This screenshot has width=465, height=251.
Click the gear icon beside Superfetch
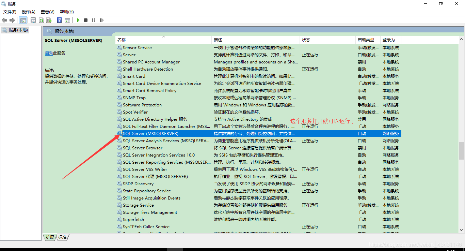coord(119,219)
